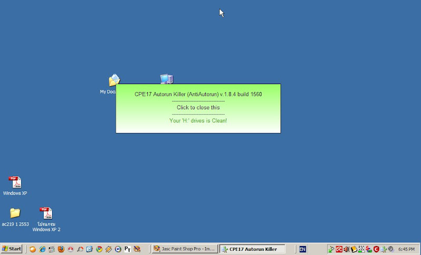This screenshot has width=421, height=255.
Task: Open the Windows Start menu
Action: click(11, 249)
